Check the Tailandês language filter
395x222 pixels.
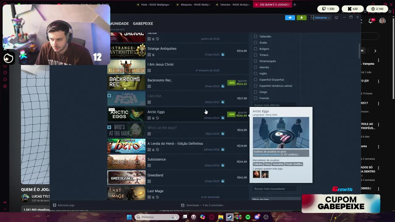pyautogui.click(x=256, y=36)
